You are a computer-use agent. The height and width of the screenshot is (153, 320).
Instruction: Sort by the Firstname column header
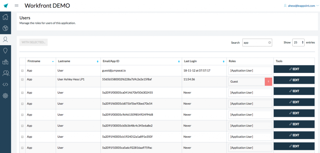coord(40,61)
